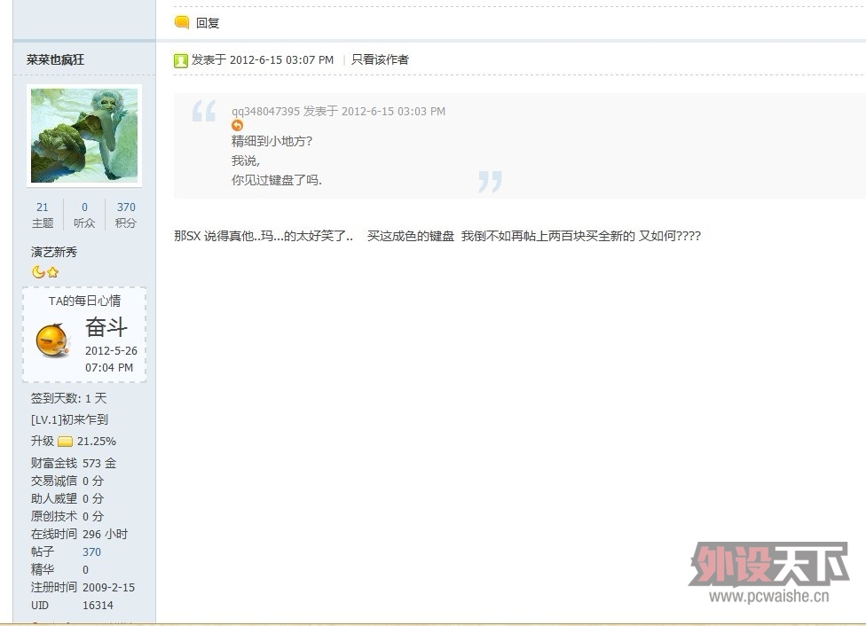This screenshot has width=866, height=626.
Task: Click the 升级 progress bar indicator
Action: (x=65, y=442)
